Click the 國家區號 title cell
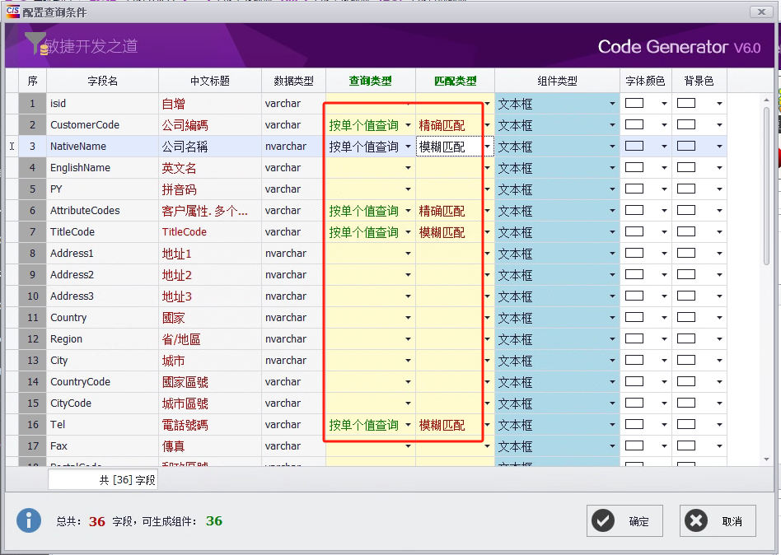 pyautogui.click(x=210, y=382)
